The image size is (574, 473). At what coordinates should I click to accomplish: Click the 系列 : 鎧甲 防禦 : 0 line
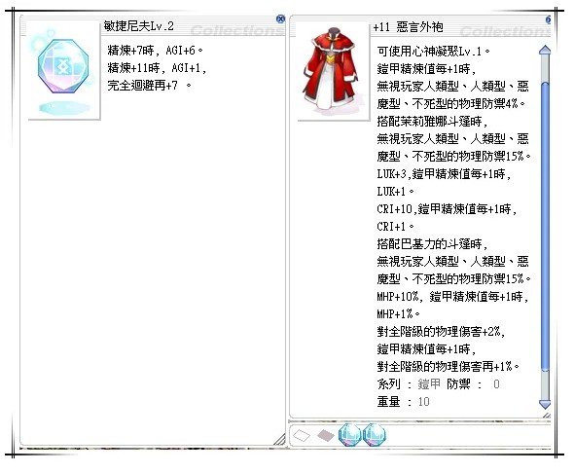438,384
